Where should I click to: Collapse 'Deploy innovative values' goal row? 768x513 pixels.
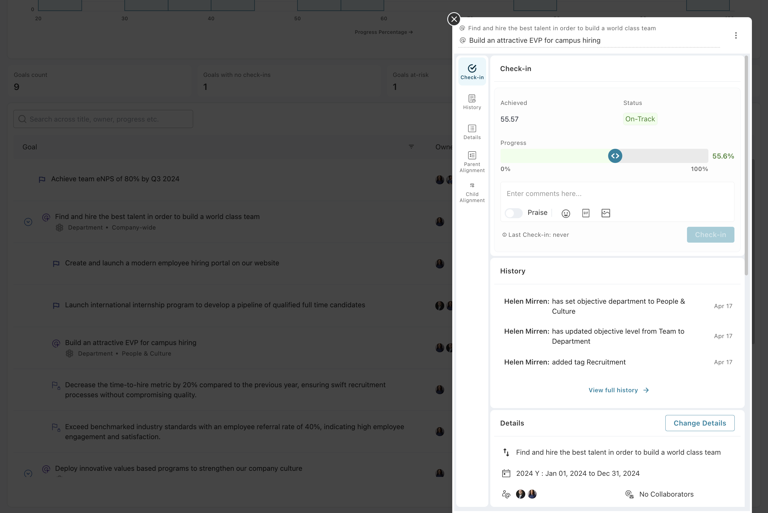(x=28, y=473)
